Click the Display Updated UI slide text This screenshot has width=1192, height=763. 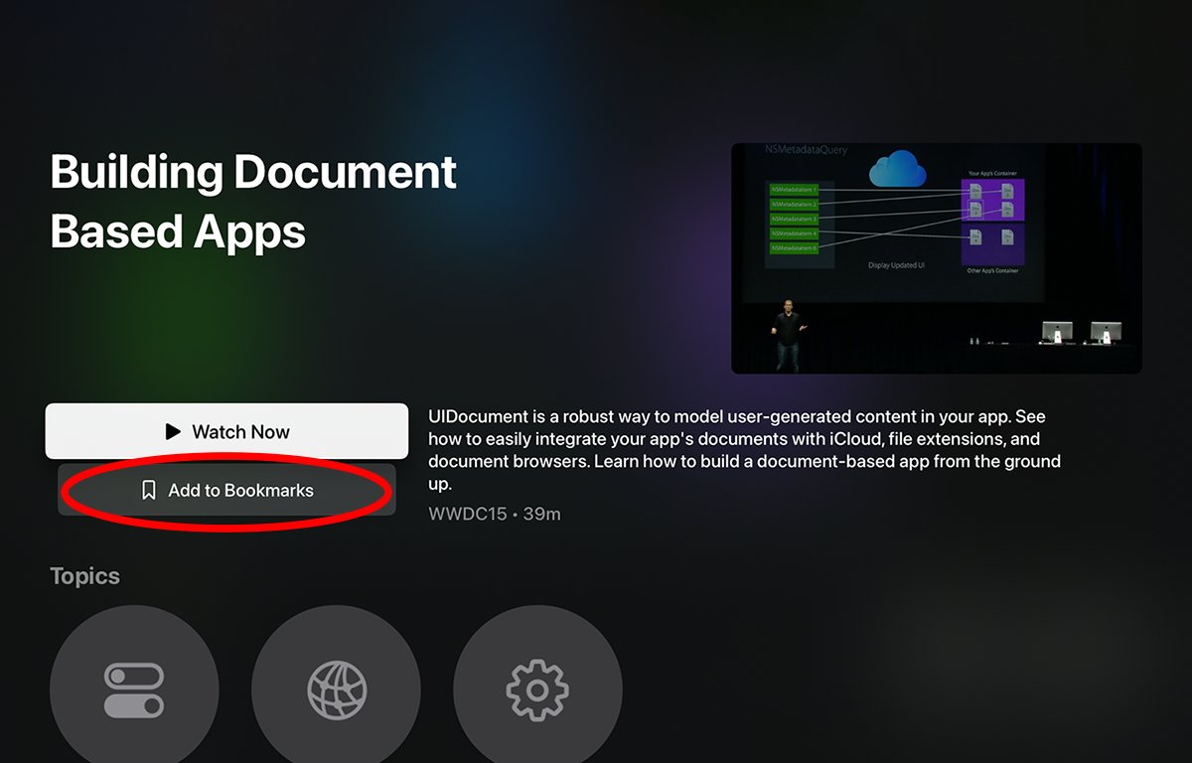pyautogui.click(x=897, y=266)
